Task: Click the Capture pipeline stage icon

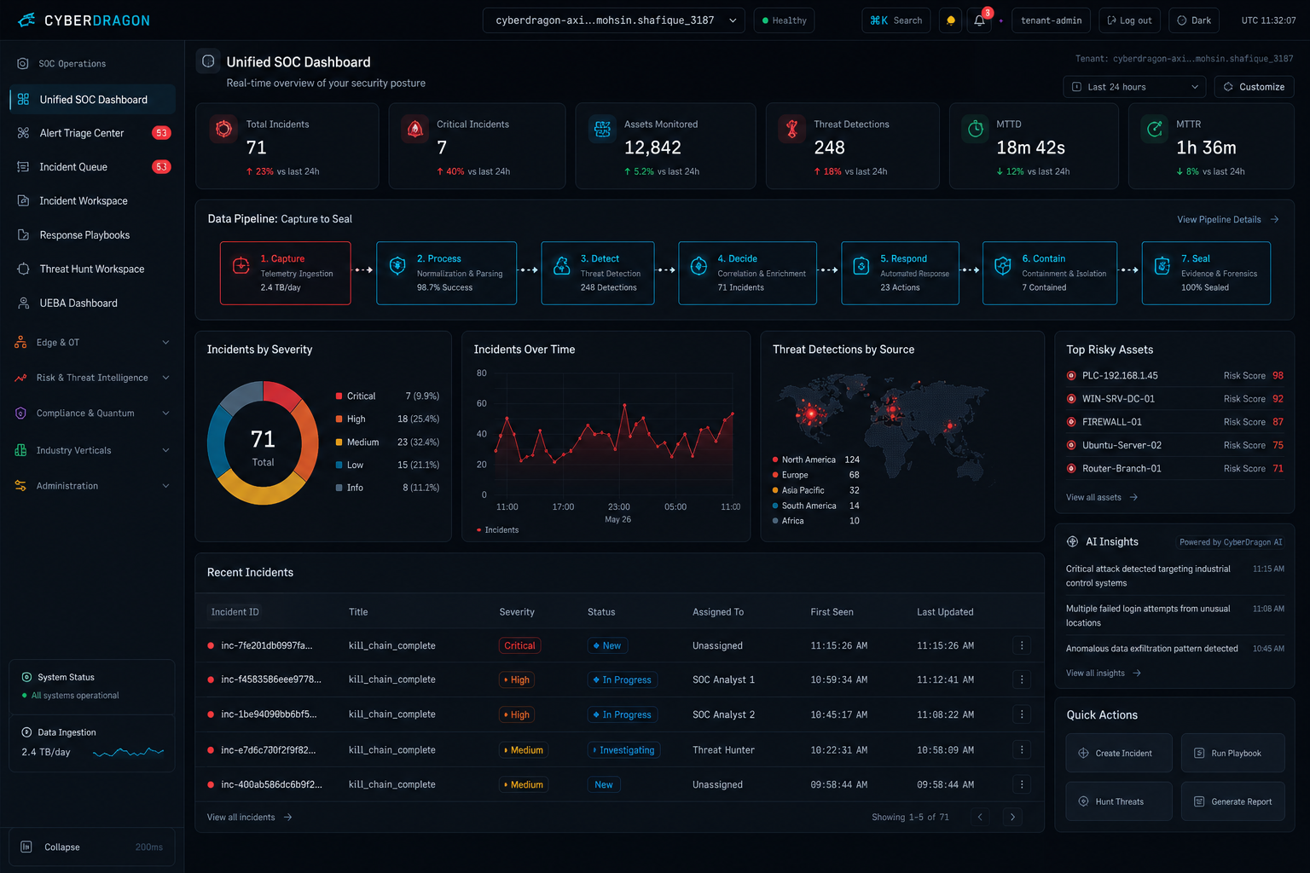Action: coord(241,265)
